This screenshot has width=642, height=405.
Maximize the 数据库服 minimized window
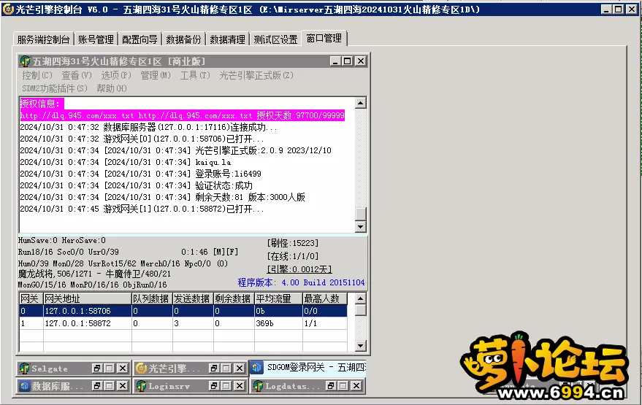[110, 385]
